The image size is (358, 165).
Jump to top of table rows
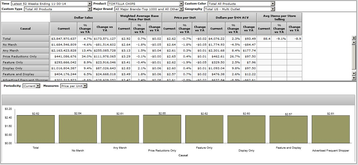354,38
